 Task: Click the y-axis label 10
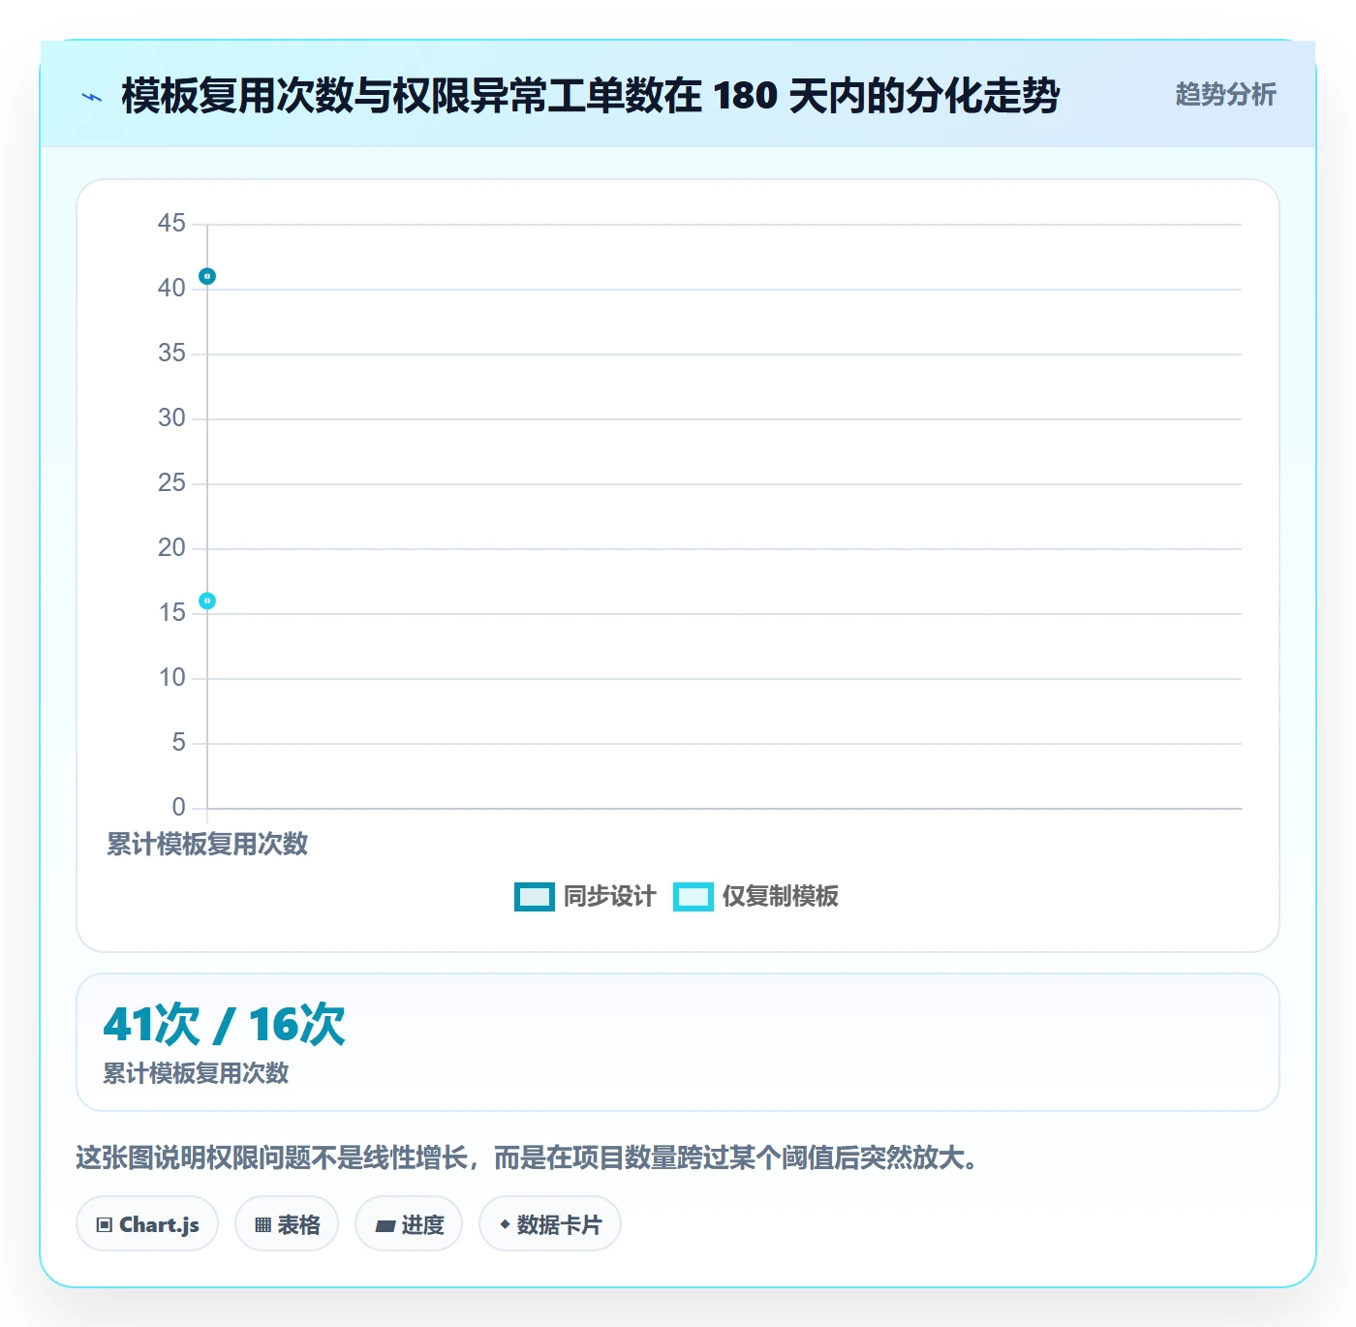click(x=171, y=678)
